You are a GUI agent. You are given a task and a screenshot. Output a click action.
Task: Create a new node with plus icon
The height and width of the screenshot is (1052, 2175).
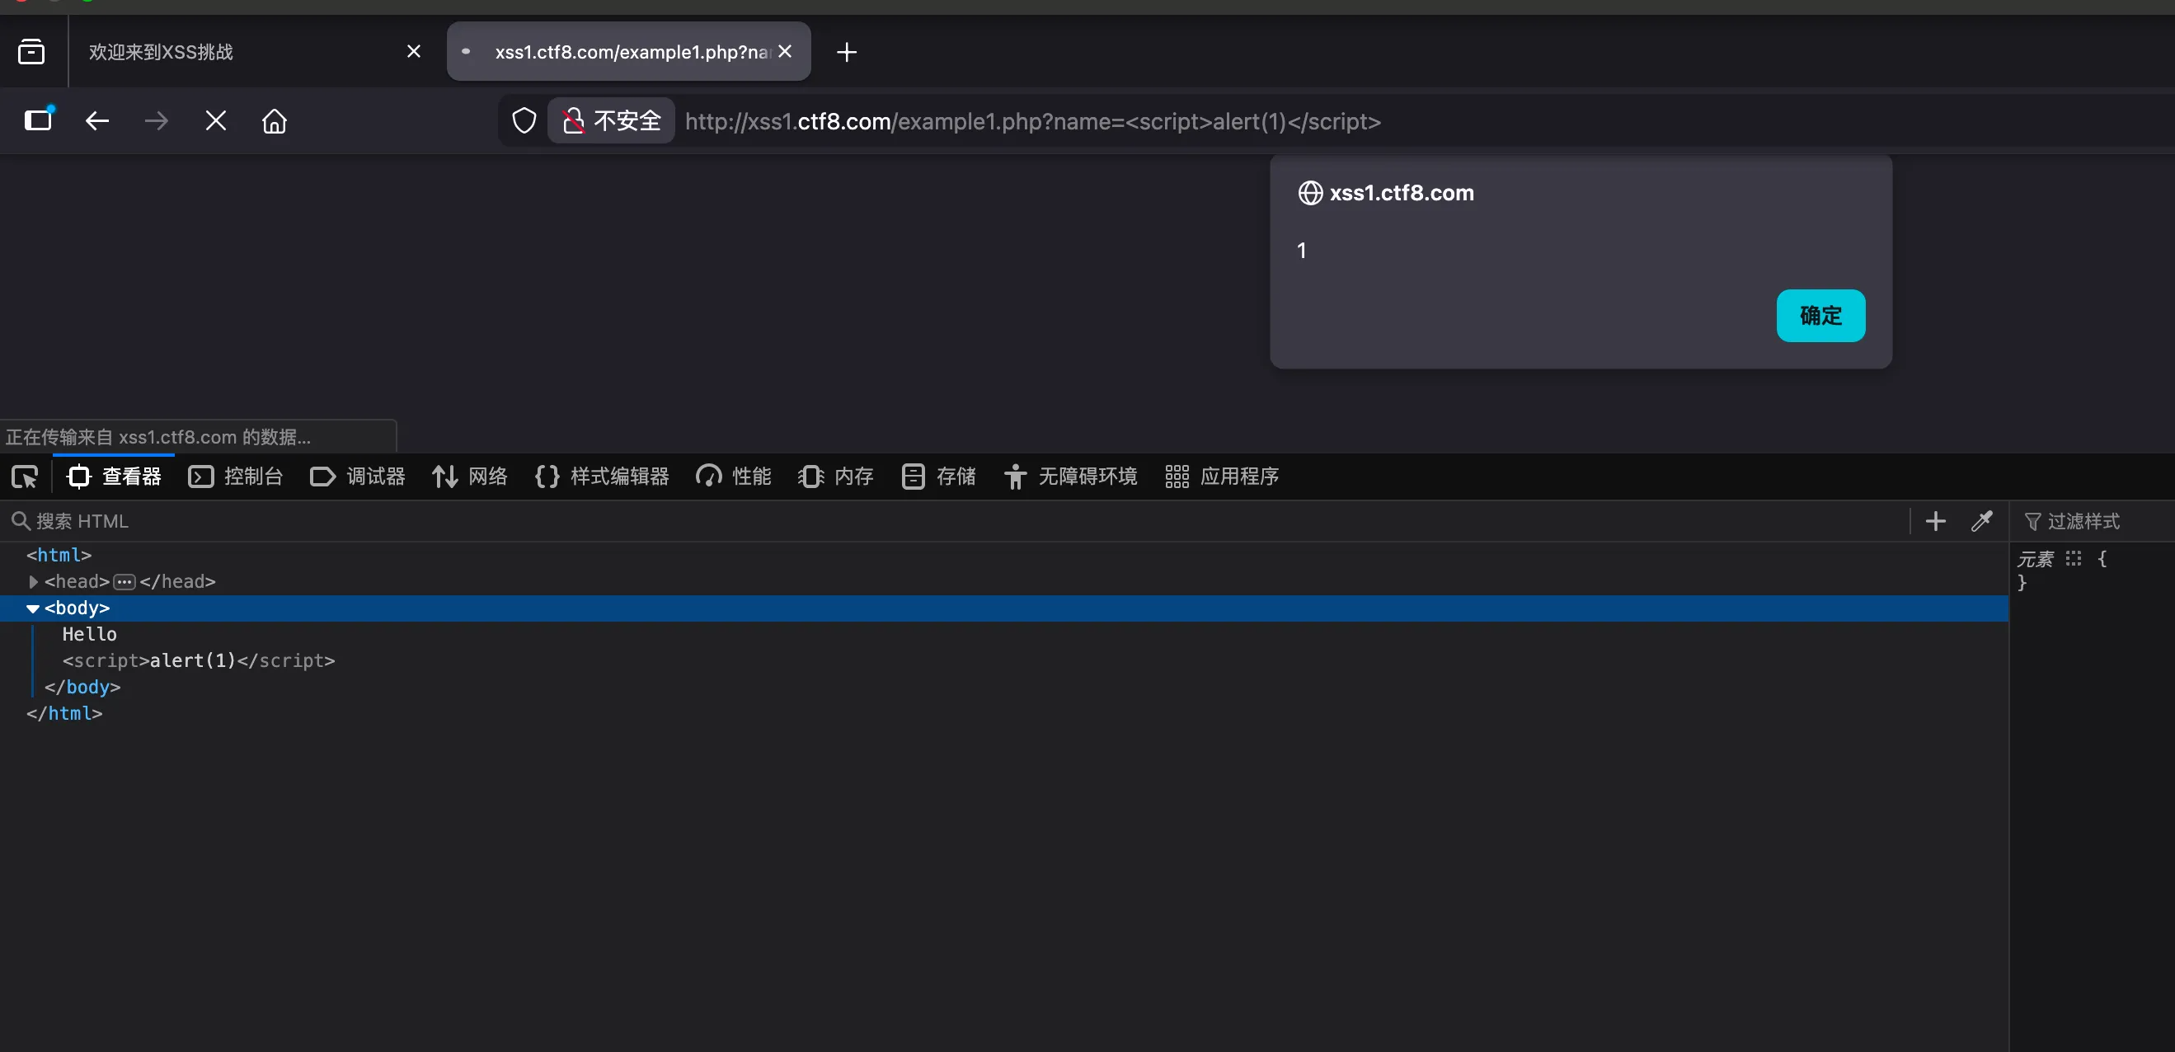tap(1935, 521)
